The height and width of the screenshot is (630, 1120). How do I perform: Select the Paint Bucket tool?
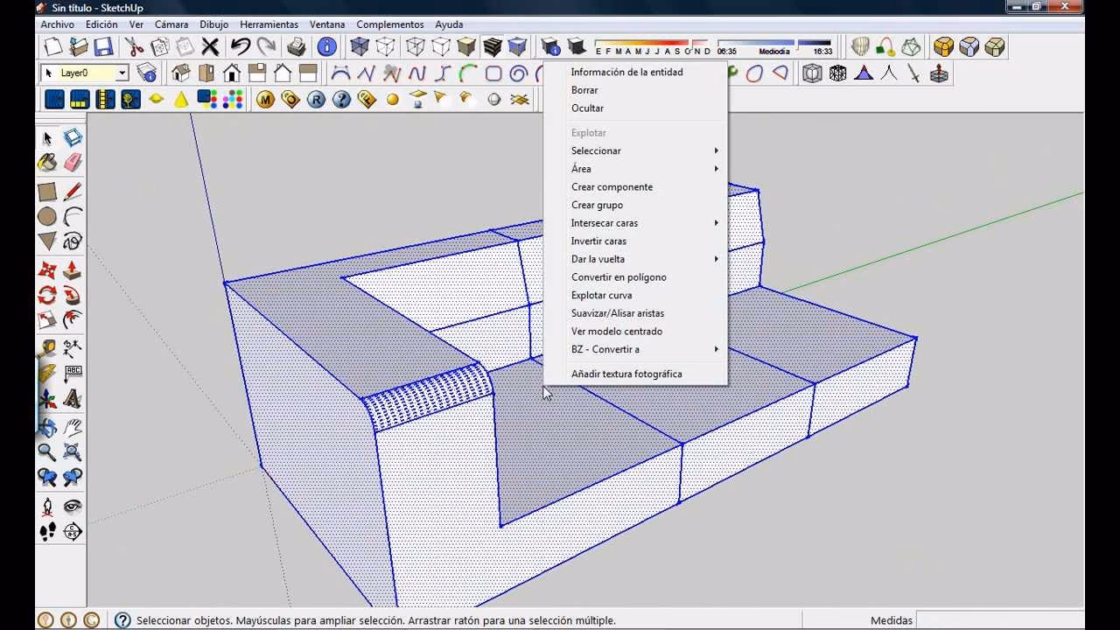(46, 161)
